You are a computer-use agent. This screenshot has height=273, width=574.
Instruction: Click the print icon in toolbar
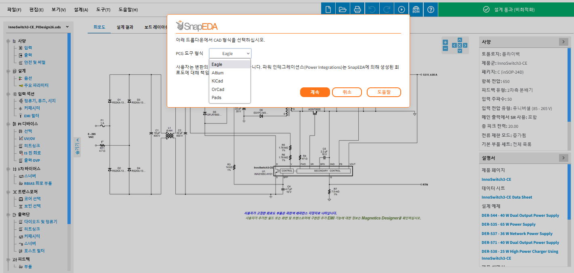(x=357, y=10)
